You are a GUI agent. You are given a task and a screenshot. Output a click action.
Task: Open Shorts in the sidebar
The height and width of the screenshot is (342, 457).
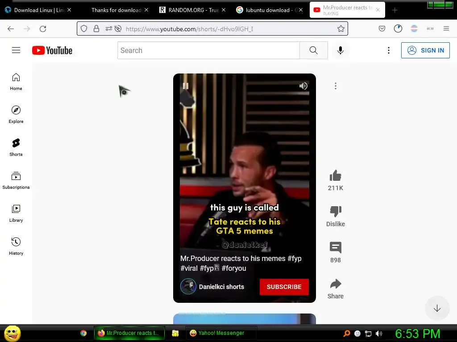tap(16, 147)
